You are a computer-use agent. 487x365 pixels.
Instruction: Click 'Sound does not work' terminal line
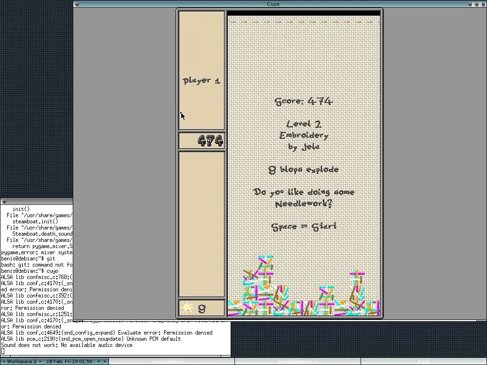point(67,345)
